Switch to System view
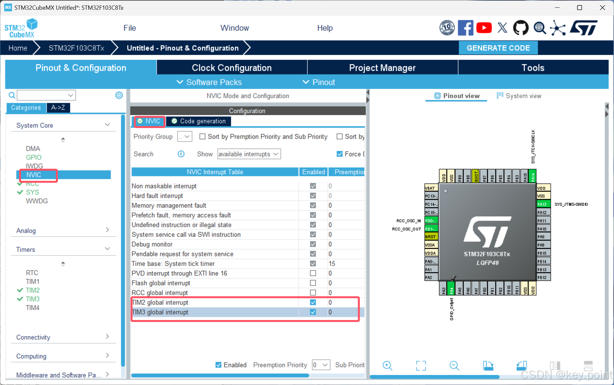 (x=519, y=96)
